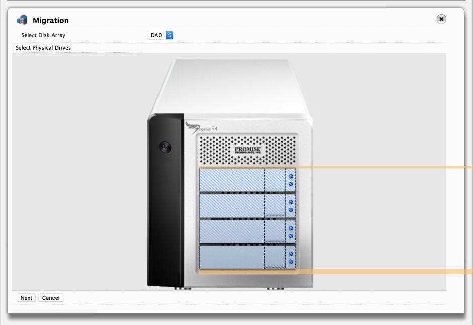Click lower blue LED on second drive

coord(291,210)
